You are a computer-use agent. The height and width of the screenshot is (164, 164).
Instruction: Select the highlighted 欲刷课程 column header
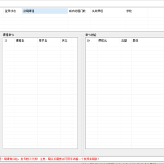click(45, 11)
